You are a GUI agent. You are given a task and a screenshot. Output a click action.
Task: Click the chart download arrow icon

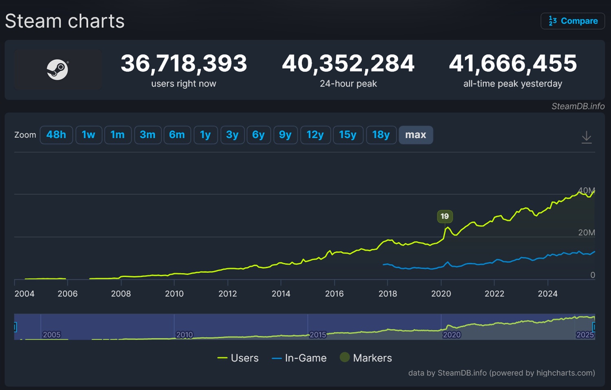tap(586, 137)
